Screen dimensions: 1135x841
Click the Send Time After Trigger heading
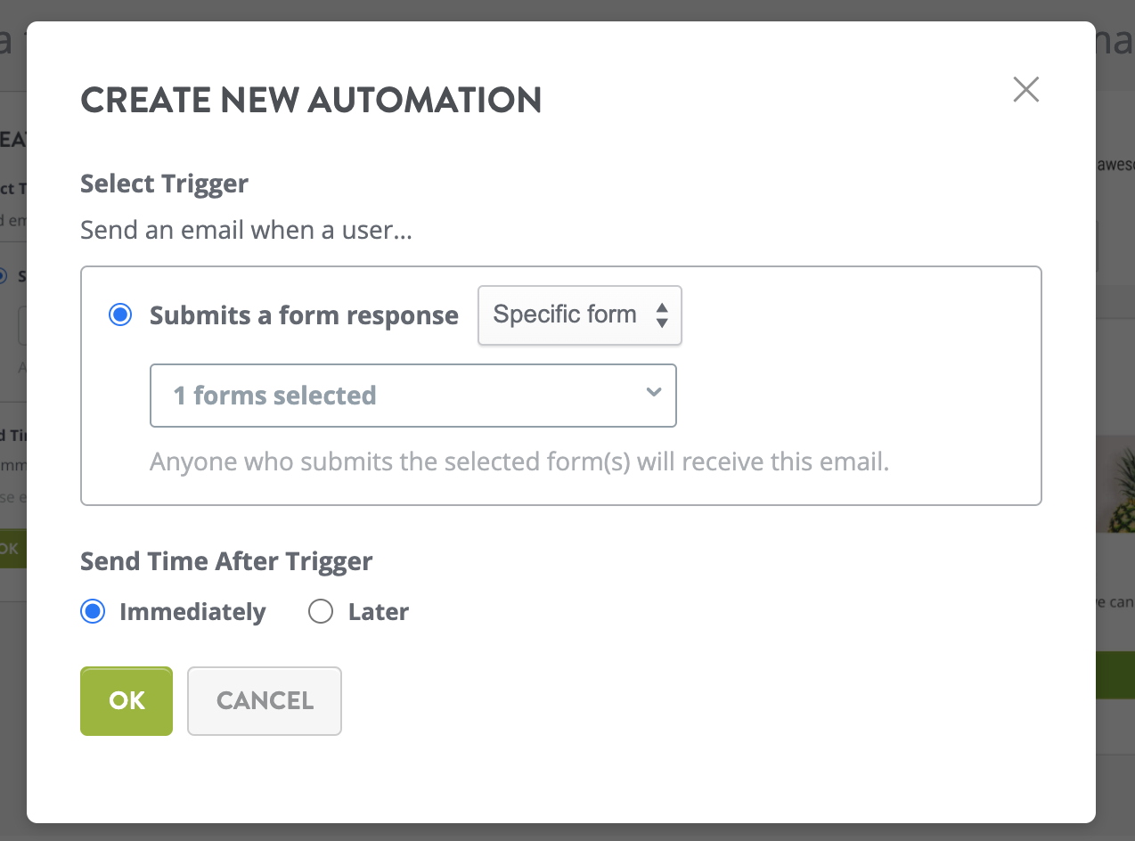[x=226, y=561]
